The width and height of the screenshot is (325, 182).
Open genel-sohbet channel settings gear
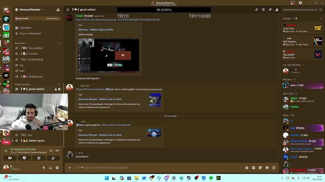point(59,89)
